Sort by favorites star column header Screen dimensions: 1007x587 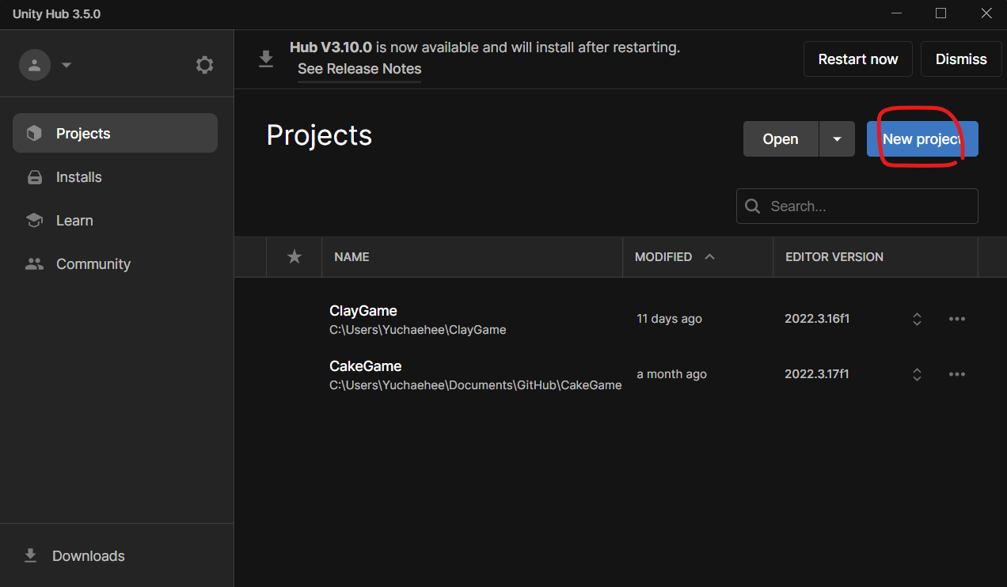coord(294,256)
